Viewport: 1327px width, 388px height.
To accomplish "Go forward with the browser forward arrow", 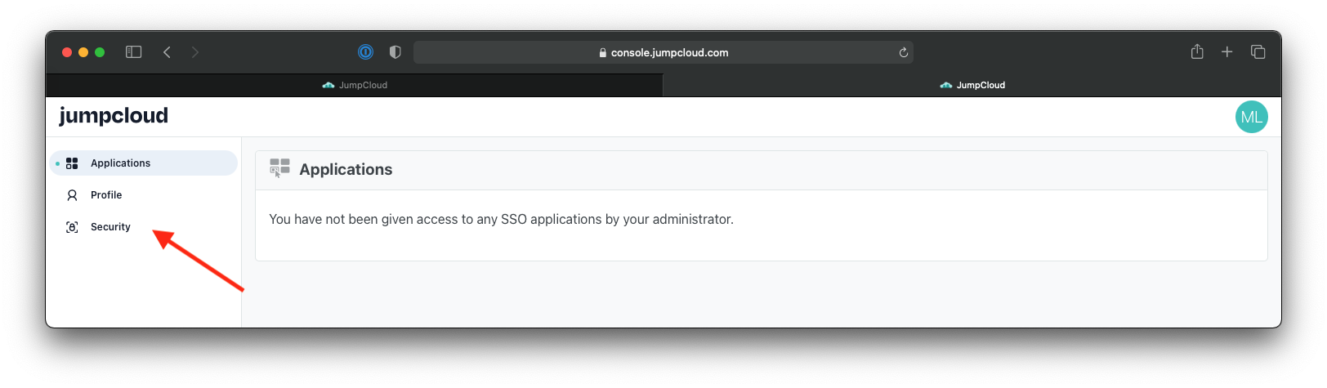I will click(194, 52).
